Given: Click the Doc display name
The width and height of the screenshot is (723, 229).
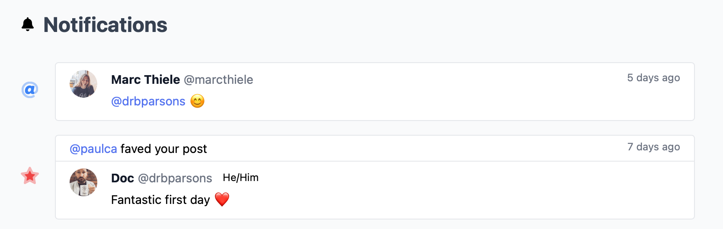Looking at the screenshot, I should [122, 178].
